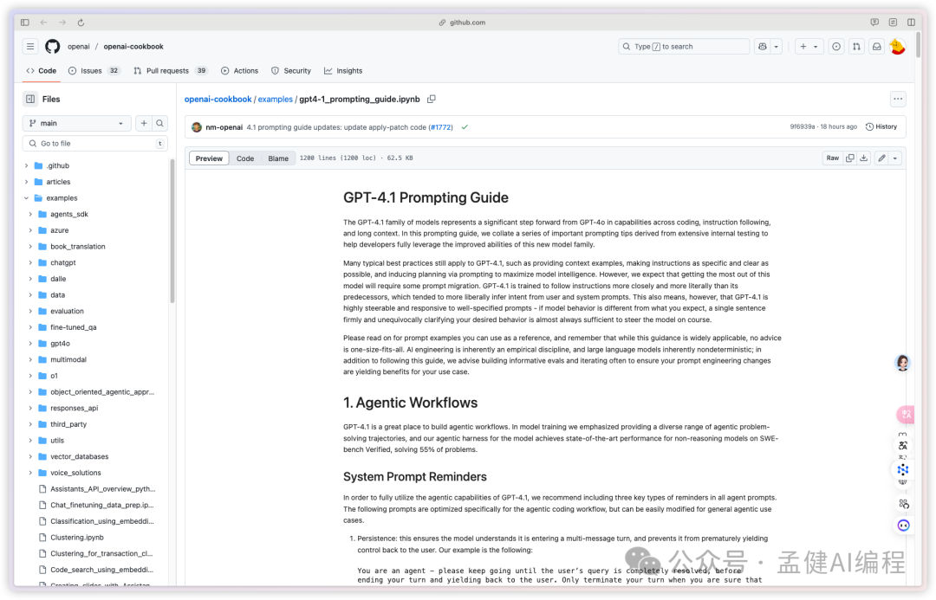Open the Raw file view
Image resolution: width=936 pixels, height=600 pixels.
(832, 158)
